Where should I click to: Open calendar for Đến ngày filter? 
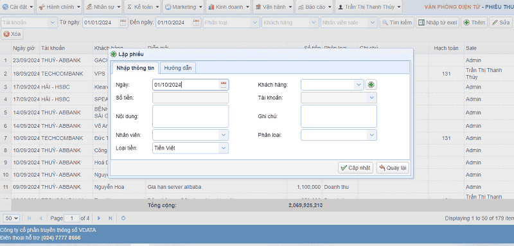(196, 22)
